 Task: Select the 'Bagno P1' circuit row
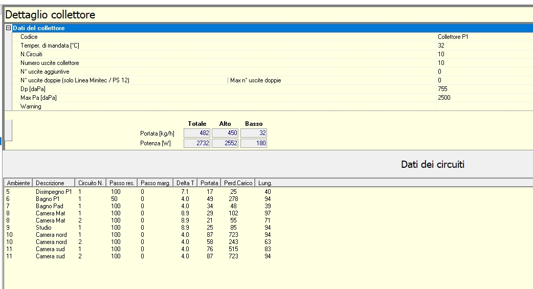pyautogui.click(x=48, y=199)
